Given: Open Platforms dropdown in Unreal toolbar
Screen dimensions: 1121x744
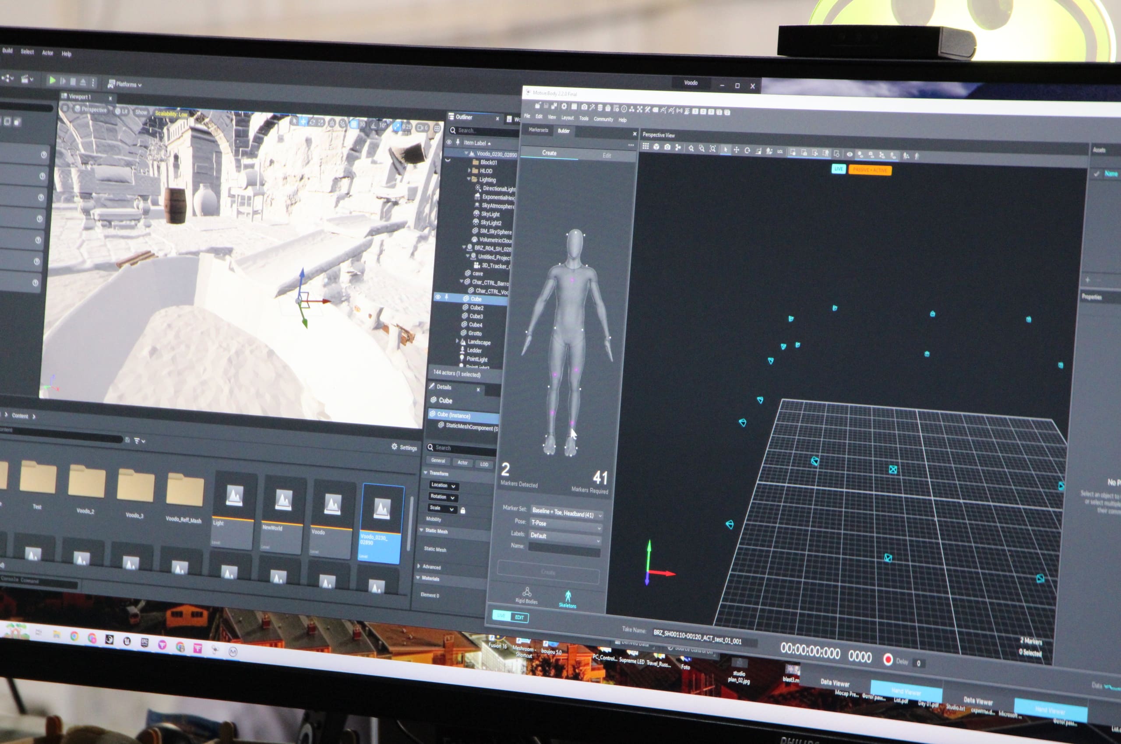Looking at the screenshot, I should 125,84.
